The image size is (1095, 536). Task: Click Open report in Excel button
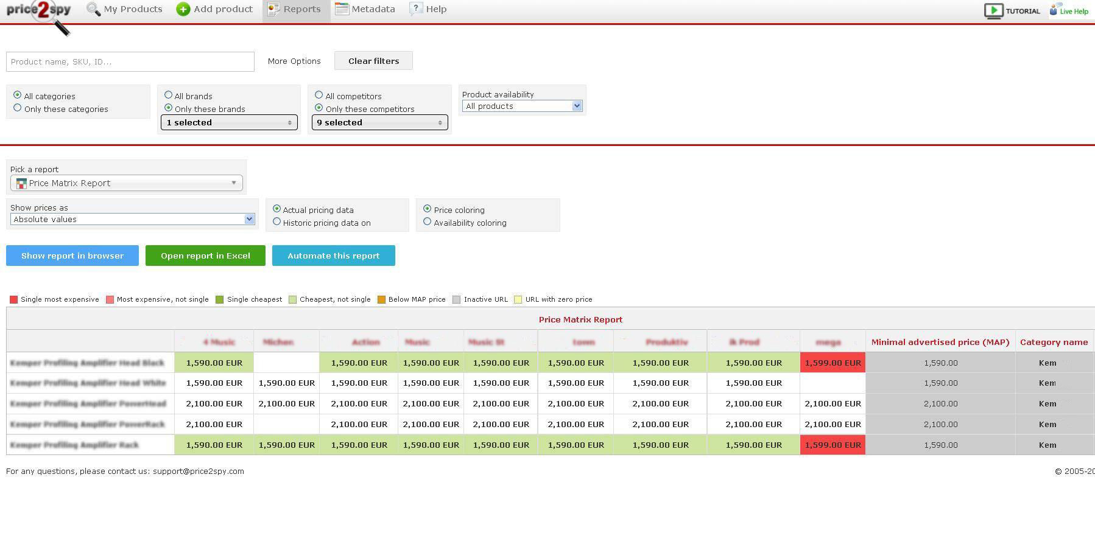tap(205, 256)
